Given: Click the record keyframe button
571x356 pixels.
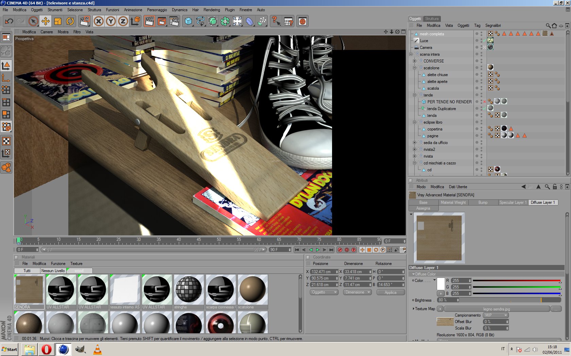Looking at the screenshot, I should 340,250.
